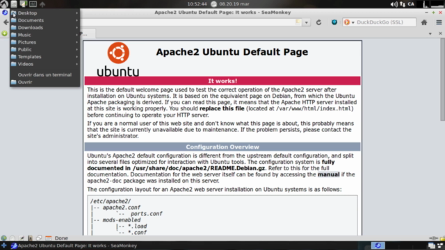Select the Templates folder menu entry
Image resolution: width=445 pixels, height=250 pixels.
click(x=44, y=57)
